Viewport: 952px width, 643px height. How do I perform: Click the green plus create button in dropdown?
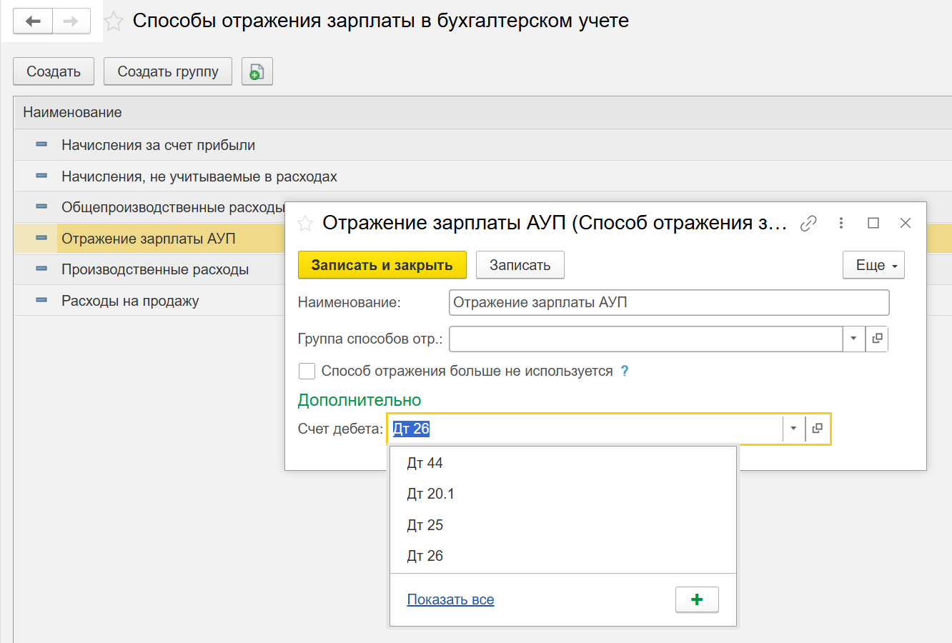pos(697,599)
